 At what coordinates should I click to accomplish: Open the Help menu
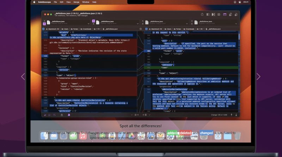click(94, 2)
